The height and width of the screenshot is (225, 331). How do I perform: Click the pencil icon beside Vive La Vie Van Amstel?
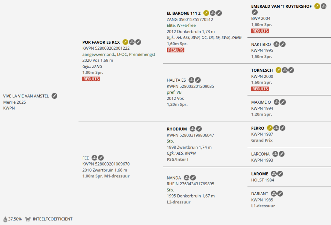click(54, 96)
